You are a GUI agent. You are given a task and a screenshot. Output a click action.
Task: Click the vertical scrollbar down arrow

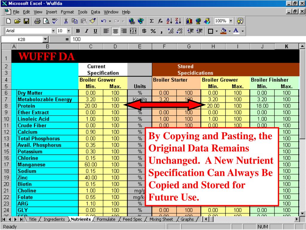coord(302,213)
